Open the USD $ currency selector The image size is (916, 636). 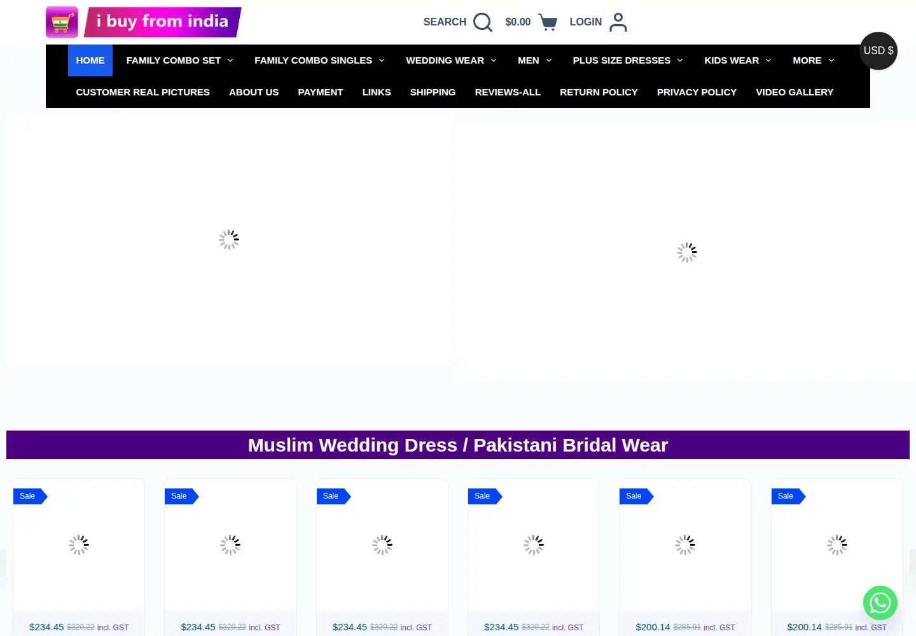(x=878, y=51)
